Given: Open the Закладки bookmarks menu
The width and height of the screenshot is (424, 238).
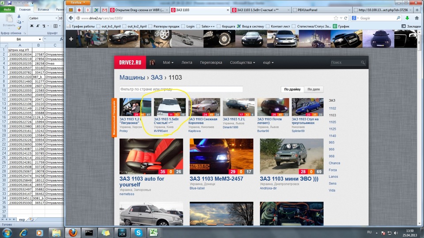Looking at the screenshot, I should pyautogui.click(x=411, y=26).
